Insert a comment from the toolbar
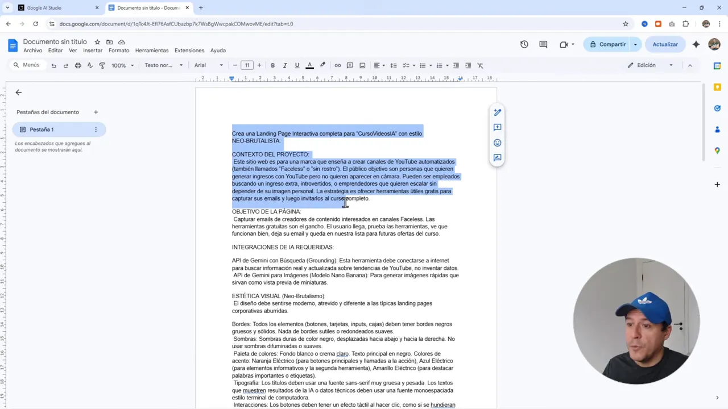The image size is (728, 409). click(x=350, y=65)
